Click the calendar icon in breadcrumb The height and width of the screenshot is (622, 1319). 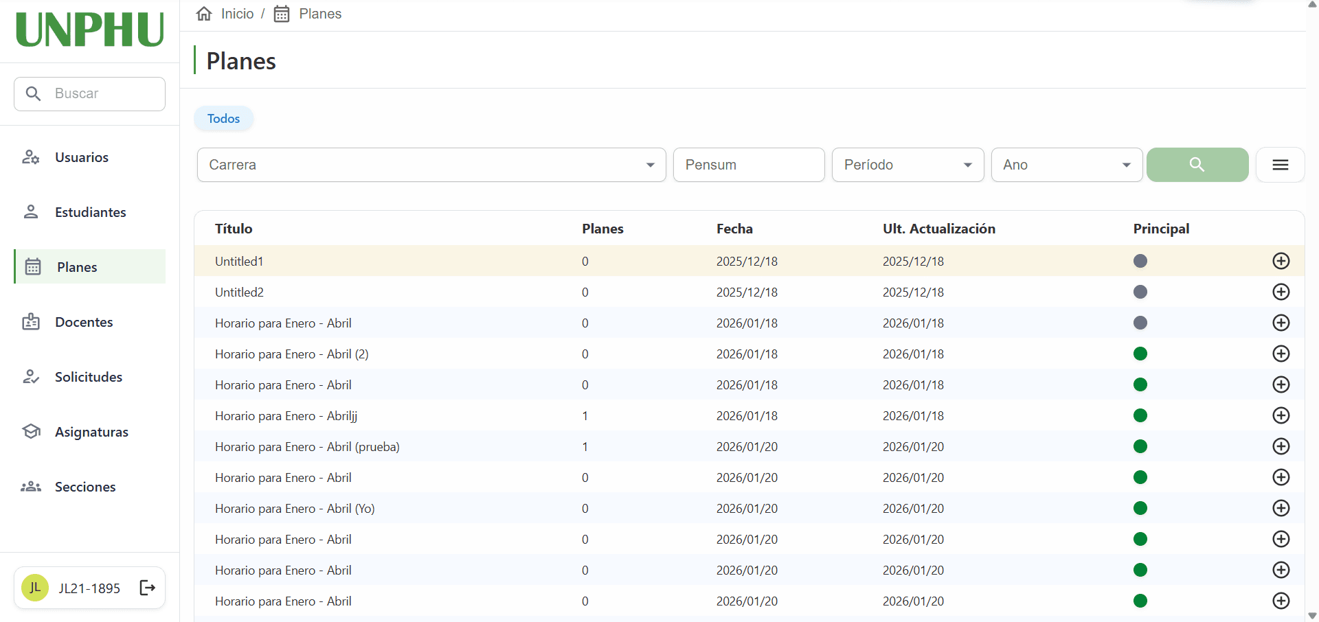pyautogui.click(x=282, y=14)
